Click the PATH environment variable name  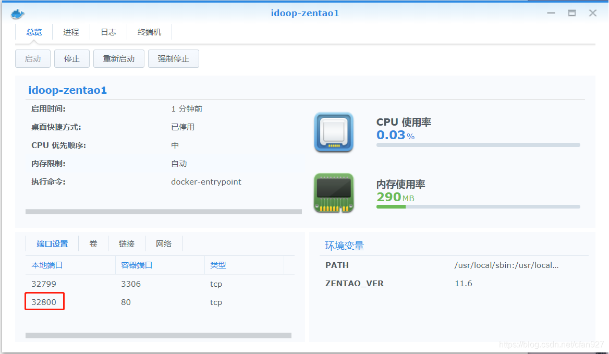[337, 265]
